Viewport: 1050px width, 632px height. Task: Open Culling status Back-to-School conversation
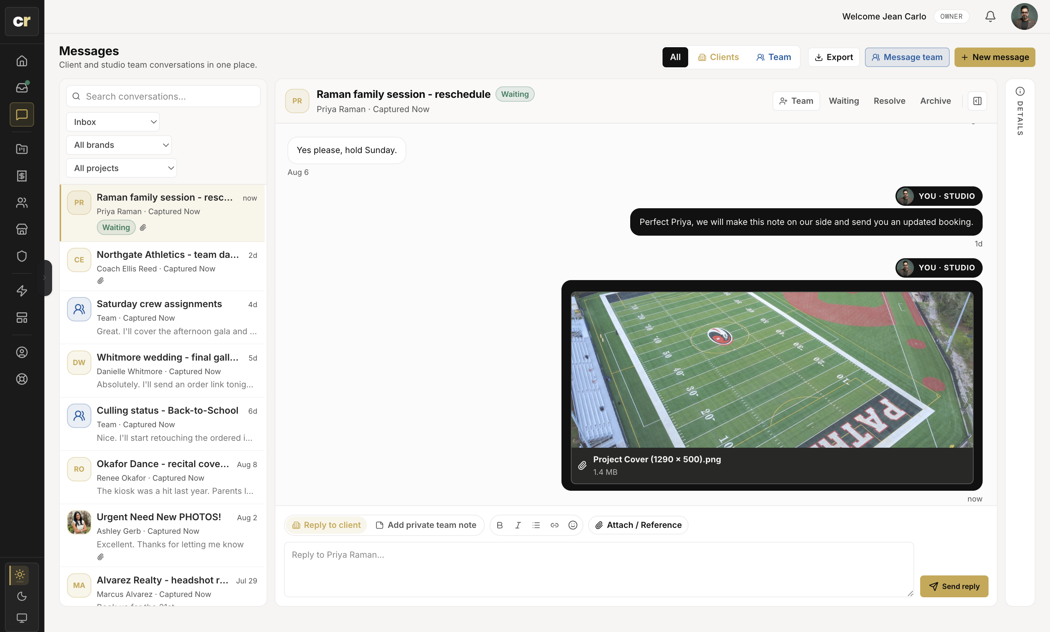click(162, 424)
